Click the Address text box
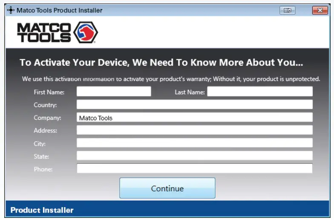Image resolution: width=334 pixels, height=220 pixels. click(x=194, y=130)
